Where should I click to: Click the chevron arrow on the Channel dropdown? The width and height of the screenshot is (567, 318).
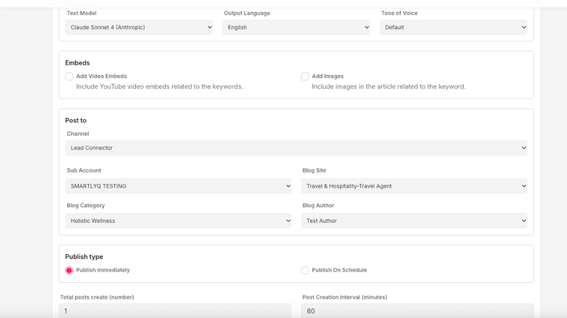(x=524, y=148)
